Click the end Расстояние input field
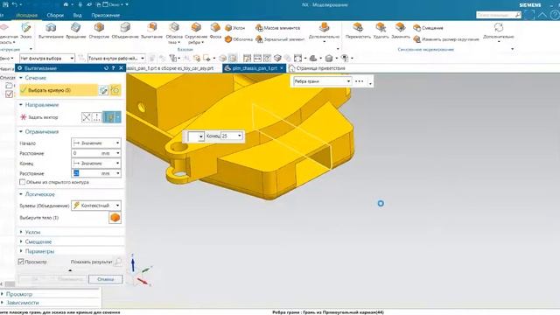 click(95, 173)
